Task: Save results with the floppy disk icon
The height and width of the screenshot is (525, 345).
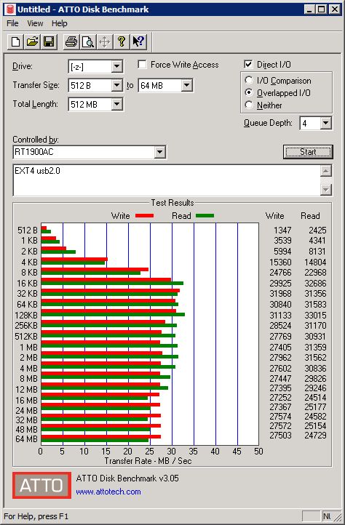Action: coord(49,42)
